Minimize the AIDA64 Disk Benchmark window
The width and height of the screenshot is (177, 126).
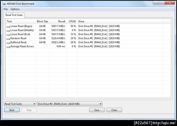(x=156, y=3)
